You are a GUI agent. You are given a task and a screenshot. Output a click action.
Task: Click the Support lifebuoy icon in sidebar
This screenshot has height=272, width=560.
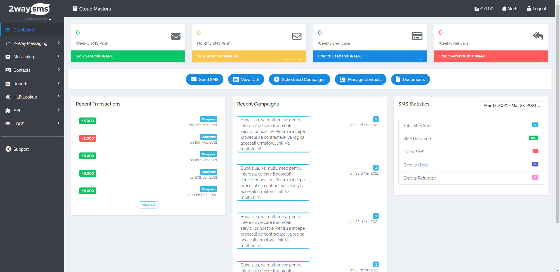pos(8,149)
